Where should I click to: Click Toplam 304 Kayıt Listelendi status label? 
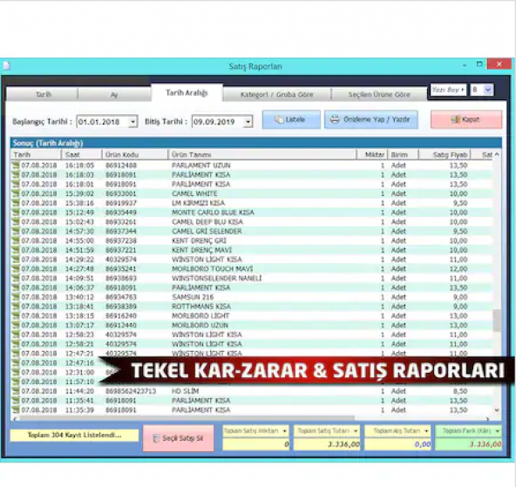[x=74, y=435]
